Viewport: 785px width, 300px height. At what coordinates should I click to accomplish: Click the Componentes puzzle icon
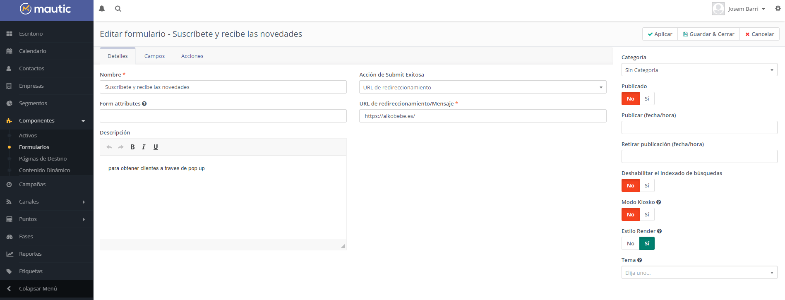pyautogui.click(x=9, y=121)
